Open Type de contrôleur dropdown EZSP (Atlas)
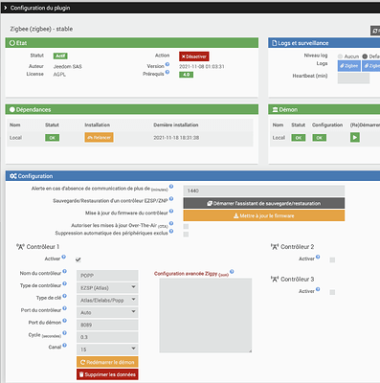Screen dimensions: 380x383 click(x=107, y=288)
